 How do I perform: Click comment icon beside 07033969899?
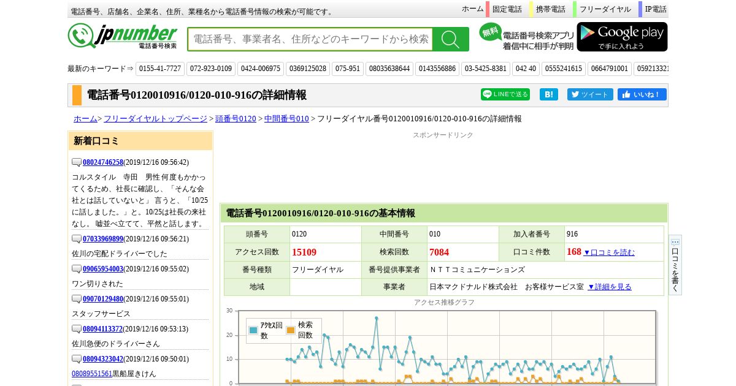(x=77, y=239)
